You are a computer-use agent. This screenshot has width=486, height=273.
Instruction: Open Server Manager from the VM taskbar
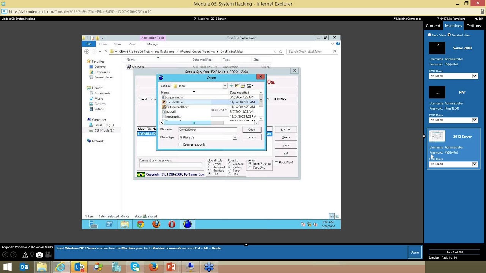tap(93, 224)
